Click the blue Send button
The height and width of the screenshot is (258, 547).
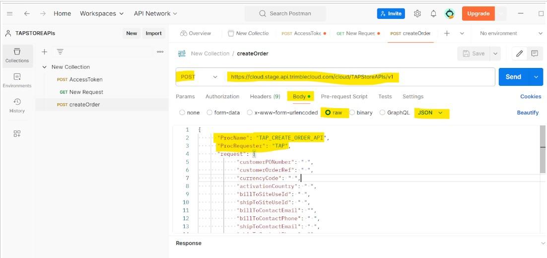click(x=513, y=77)
